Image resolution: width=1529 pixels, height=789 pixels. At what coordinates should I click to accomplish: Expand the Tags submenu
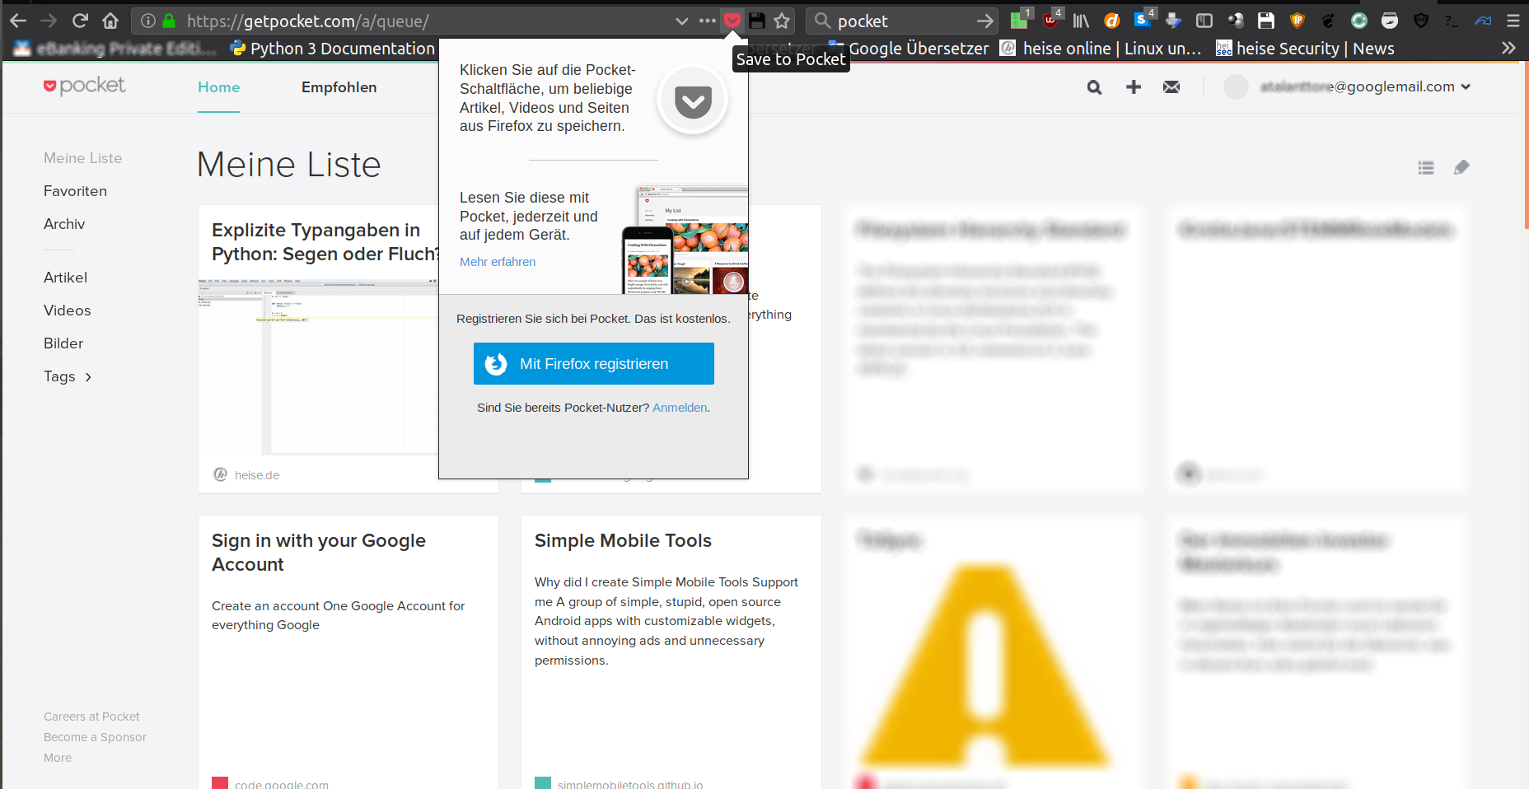click(68, 376)
